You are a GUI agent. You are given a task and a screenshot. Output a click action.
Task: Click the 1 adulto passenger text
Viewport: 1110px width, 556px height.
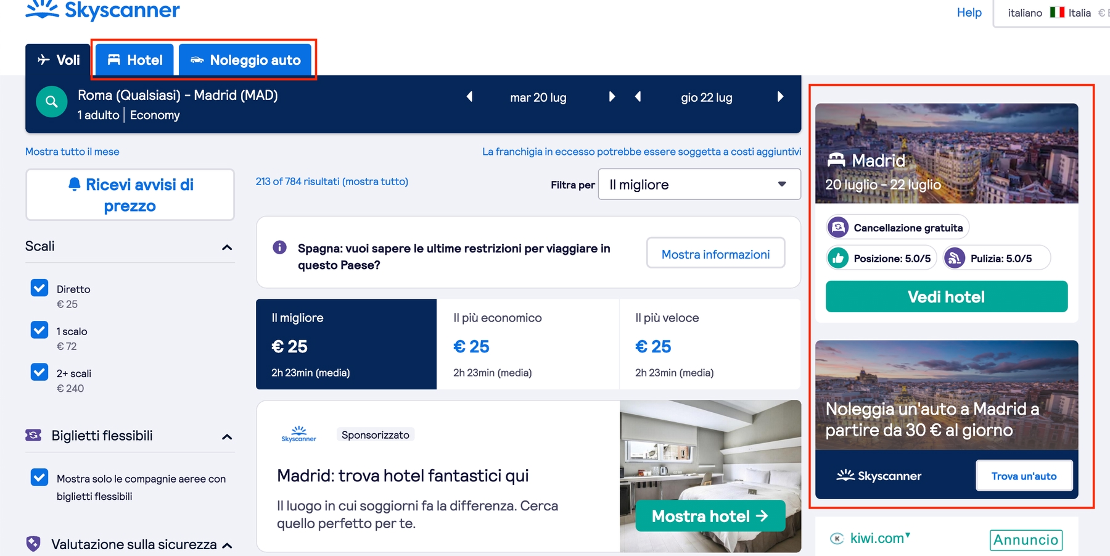click(98, 115)
